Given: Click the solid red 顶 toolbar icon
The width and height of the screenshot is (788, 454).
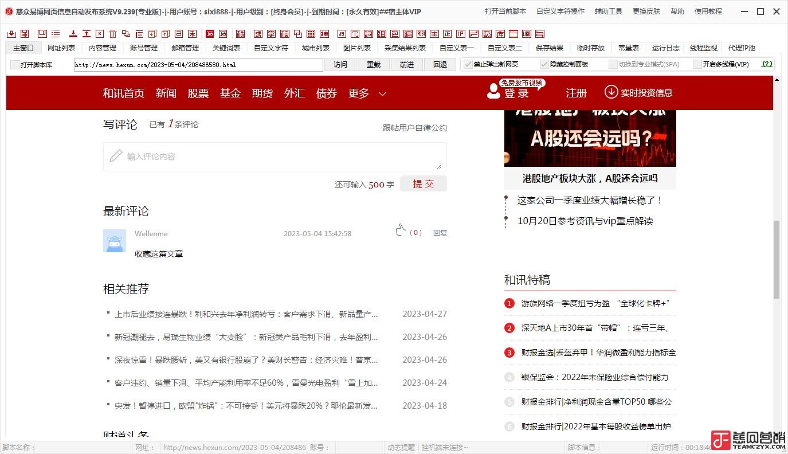Looking at the screenshot, I should coord(210,34).
